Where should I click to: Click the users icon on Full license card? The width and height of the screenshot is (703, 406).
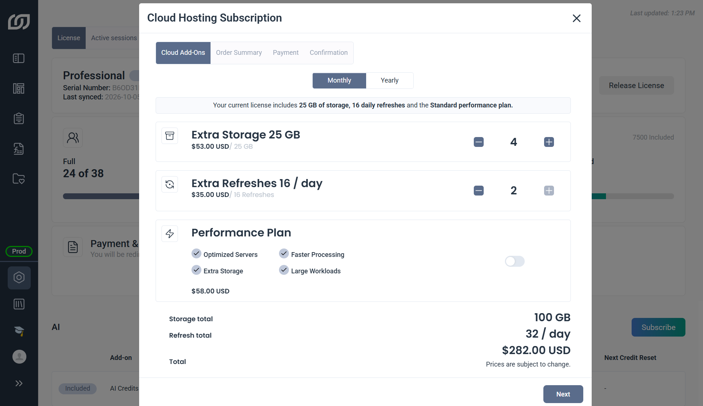coord(73,138)
